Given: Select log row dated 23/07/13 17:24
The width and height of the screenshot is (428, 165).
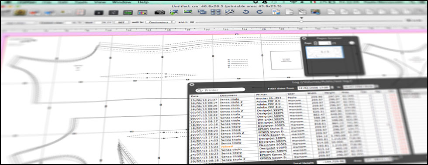Looking at the screenshot, I should (x=204, y=137).
